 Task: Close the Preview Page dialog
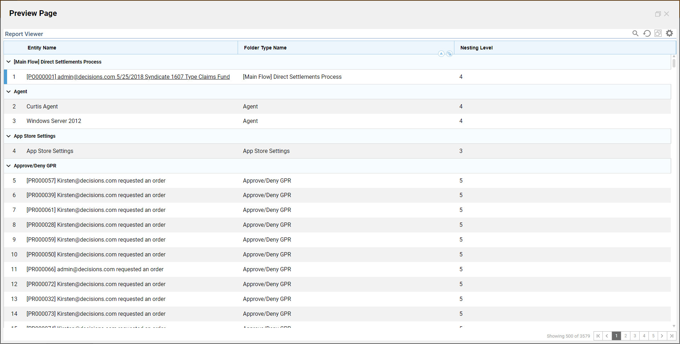(667, 14)
